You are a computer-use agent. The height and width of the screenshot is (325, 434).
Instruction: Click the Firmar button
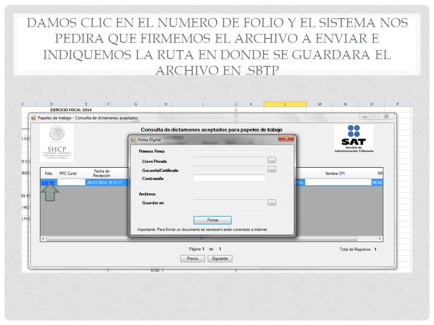(x=212, y=220)
